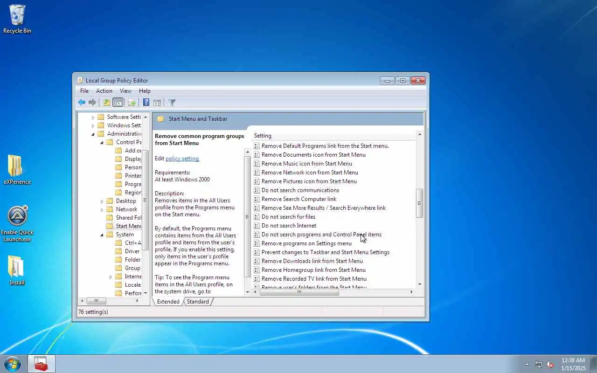Viewport: 597px width, 373px height.
Task: Click muted volume tray icon
Action: (550, 365)
